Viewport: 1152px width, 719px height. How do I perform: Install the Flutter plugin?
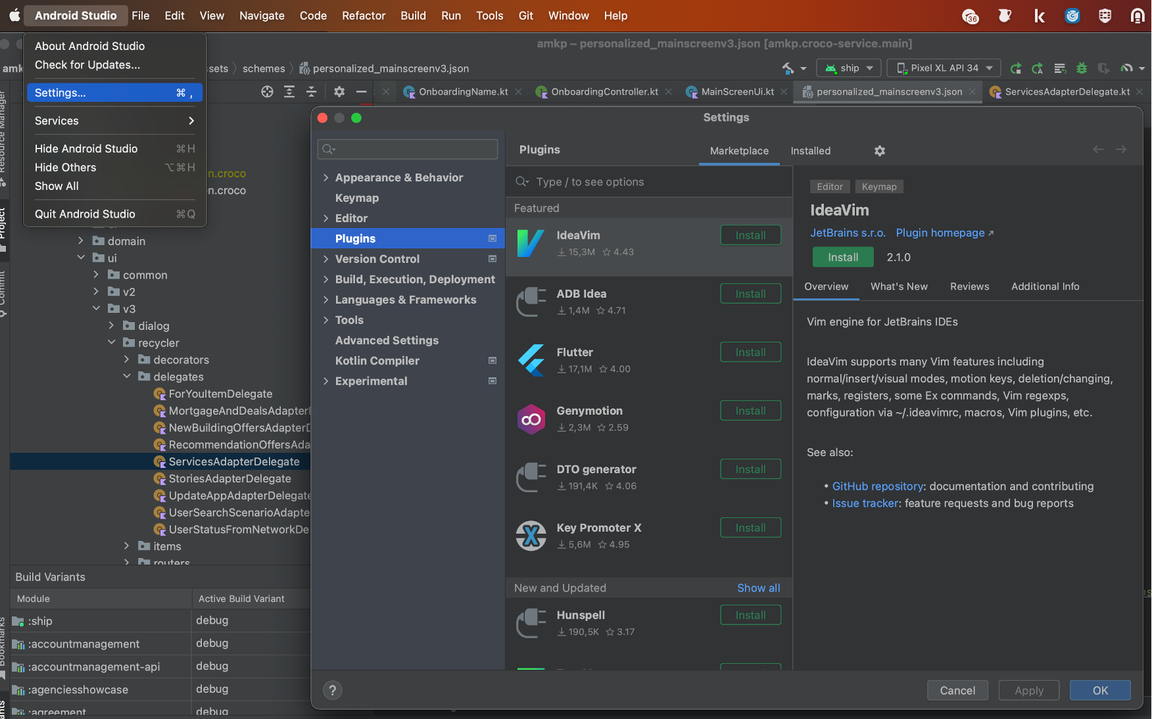pyautogui.click(x=750, y=352)
